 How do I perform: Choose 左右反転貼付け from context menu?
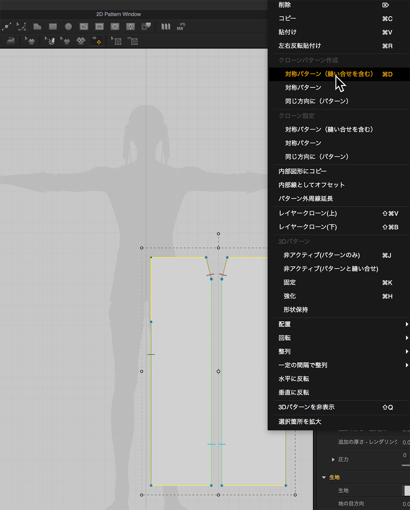tap(300, 46)
